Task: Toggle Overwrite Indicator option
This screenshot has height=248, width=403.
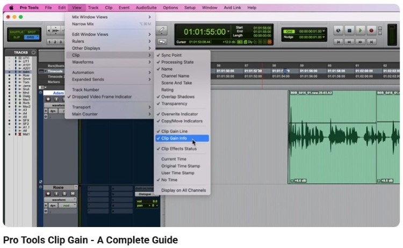Action: click(182, 114)
